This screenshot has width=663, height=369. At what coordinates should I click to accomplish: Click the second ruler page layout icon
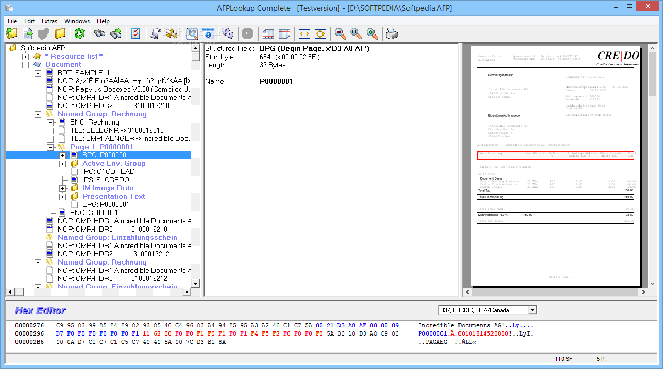284,34
